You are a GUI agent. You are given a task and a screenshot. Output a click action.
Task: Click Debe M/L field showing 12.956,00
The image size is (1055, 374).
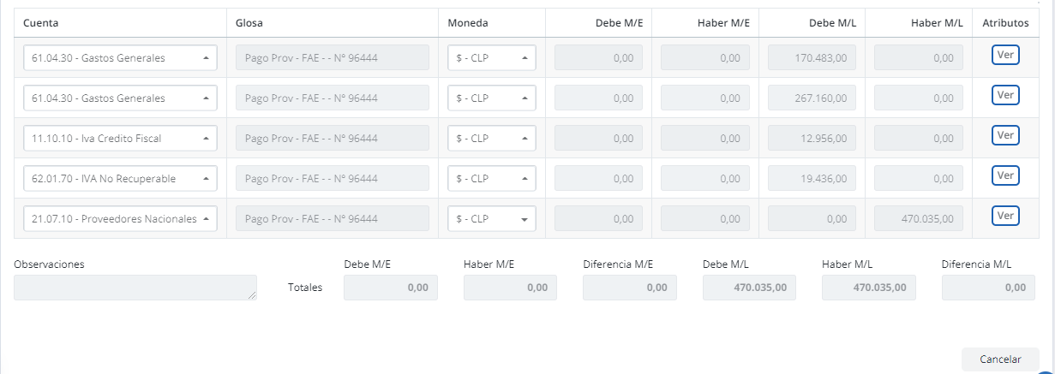[812, 139]
